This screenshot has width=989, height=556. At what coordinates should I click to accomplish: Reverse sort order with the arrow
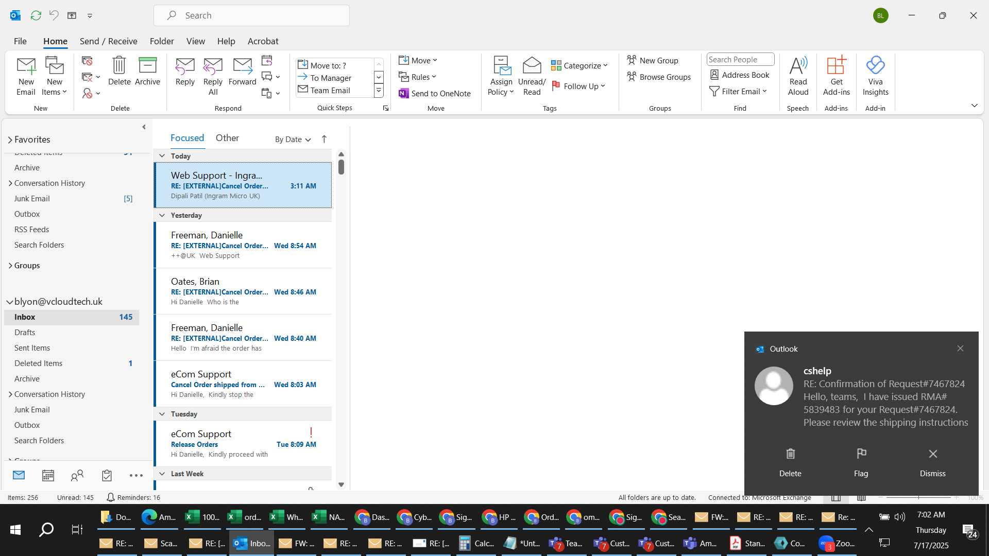pos(324,139)
